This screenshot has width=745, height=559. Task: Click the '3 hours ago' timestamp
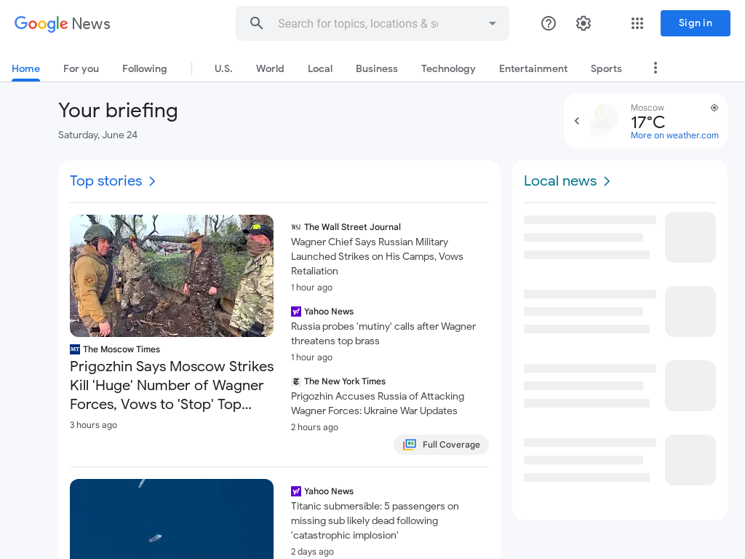pyautogui.click(x=94, y=425)
